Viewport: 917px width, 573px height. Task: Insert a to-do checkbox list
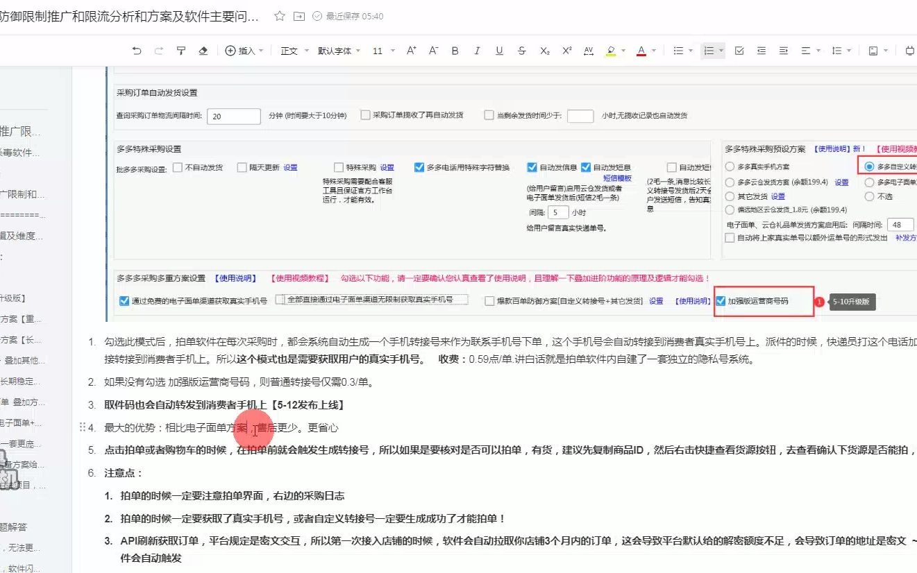739,51
